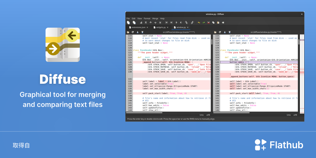Reload the right pane's file
The image size is (316, 158).
220,32
